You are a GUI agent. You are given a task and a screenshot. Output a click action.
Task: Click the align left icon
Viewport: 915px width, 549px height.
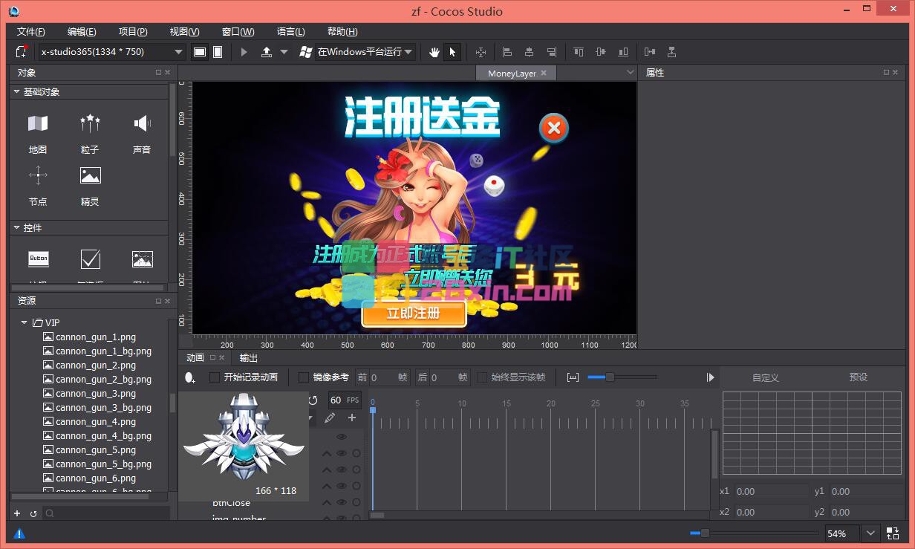tap(508, 52)
